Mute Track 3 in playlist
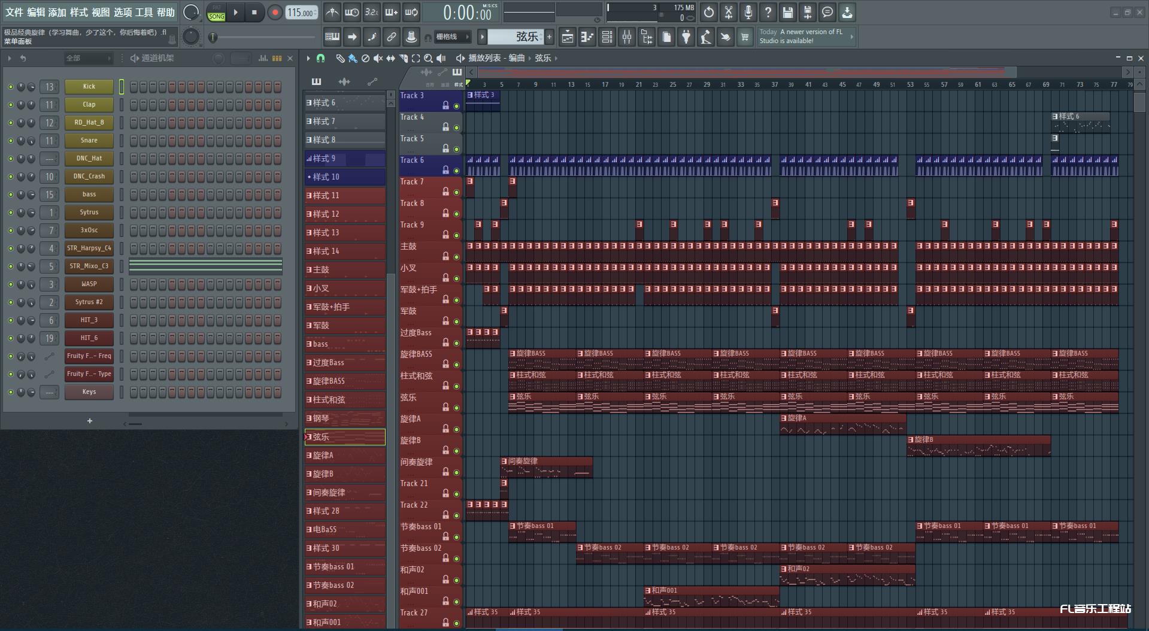The width and height of the screenshot is (1149, 631). [x=456, y=106]
